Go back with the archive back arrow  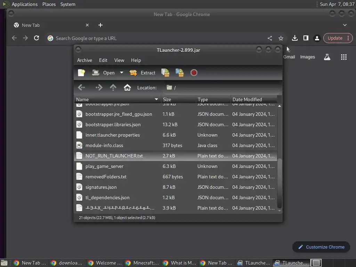click(81, 87)
